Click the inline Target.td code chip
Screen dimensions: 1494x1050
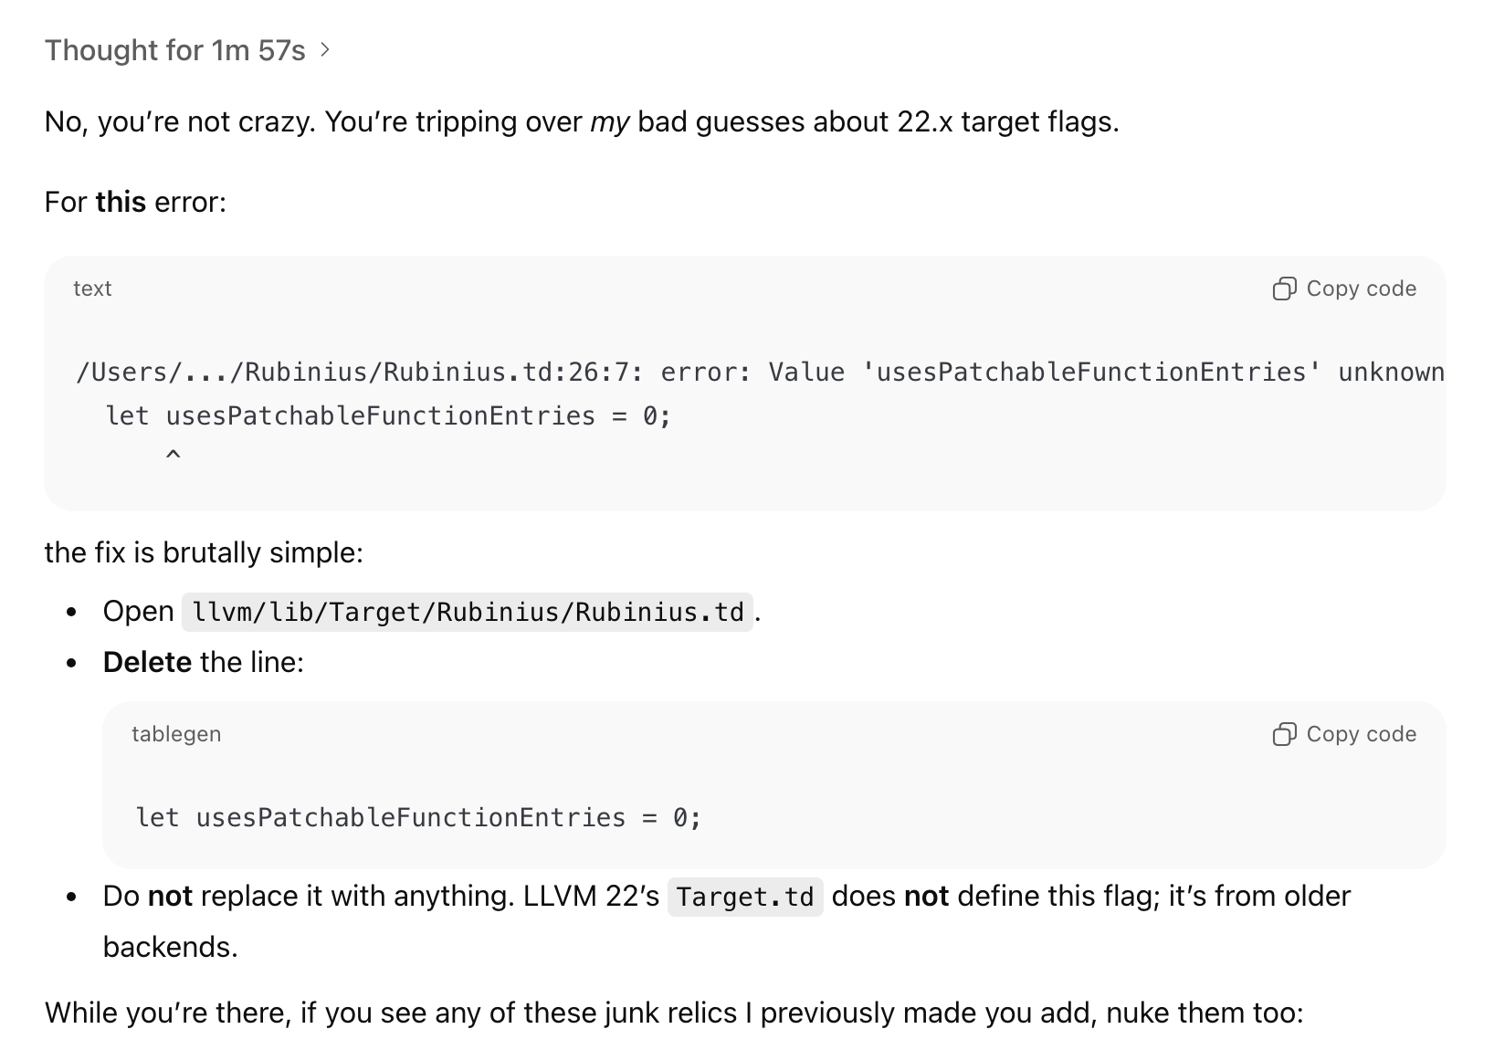tap(744, 897)
